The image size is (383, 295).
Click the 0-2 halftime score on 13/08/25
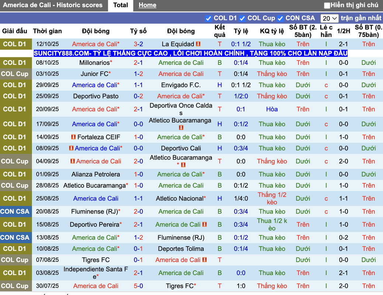344,237
